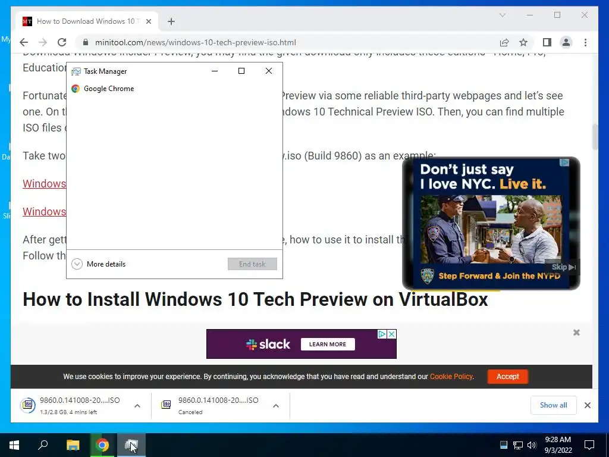Viewport: 609px width, 457px height.
Task: Switch to Chrome on the taskbar
Action: tap(102, 445)
